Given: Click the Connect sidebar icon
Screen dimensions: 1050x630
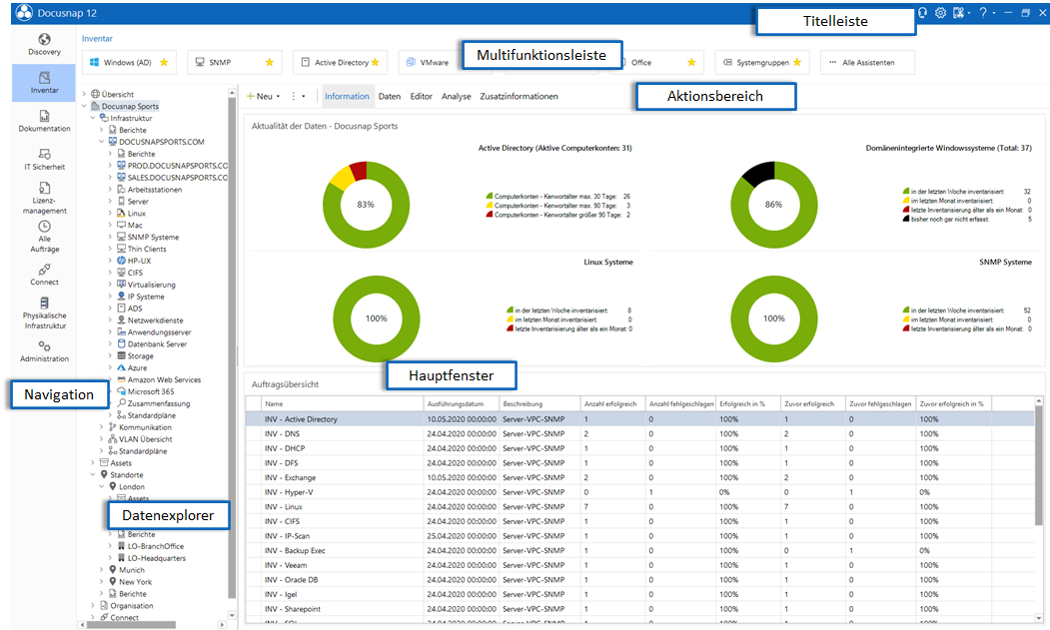Looking at the screenshot, I should tap(44, 275).
